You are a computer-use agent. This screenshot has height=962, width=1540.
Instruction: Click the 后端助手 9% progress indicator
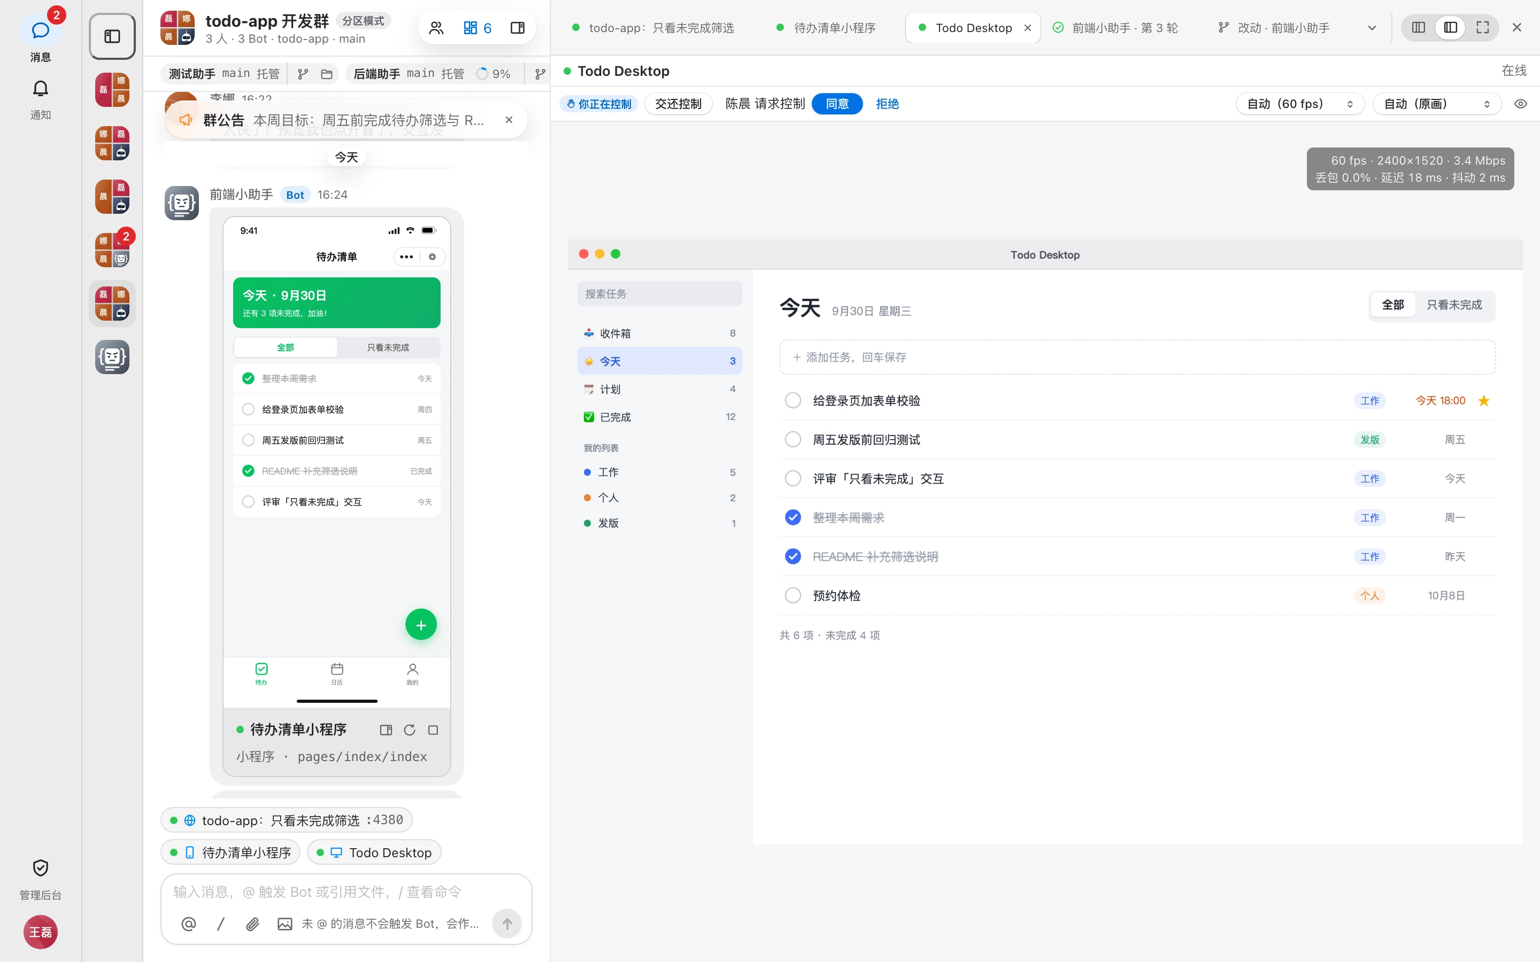[x=493, y=74]
